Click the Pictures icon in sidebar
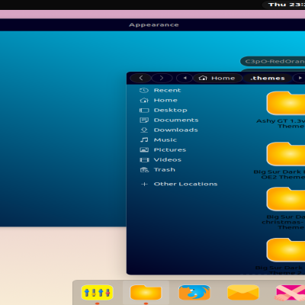This screenshot has height=305, width=305. 144,149
